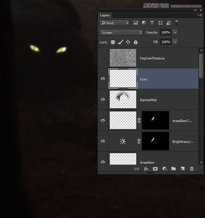Expand the Opacity slider arrow
The image size is (205, 218).
coord(175,33)
